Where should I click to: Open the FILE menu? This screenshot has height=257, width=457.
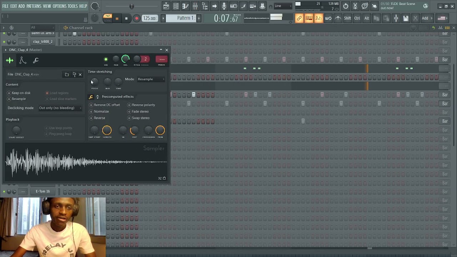[x=5, y=6]
